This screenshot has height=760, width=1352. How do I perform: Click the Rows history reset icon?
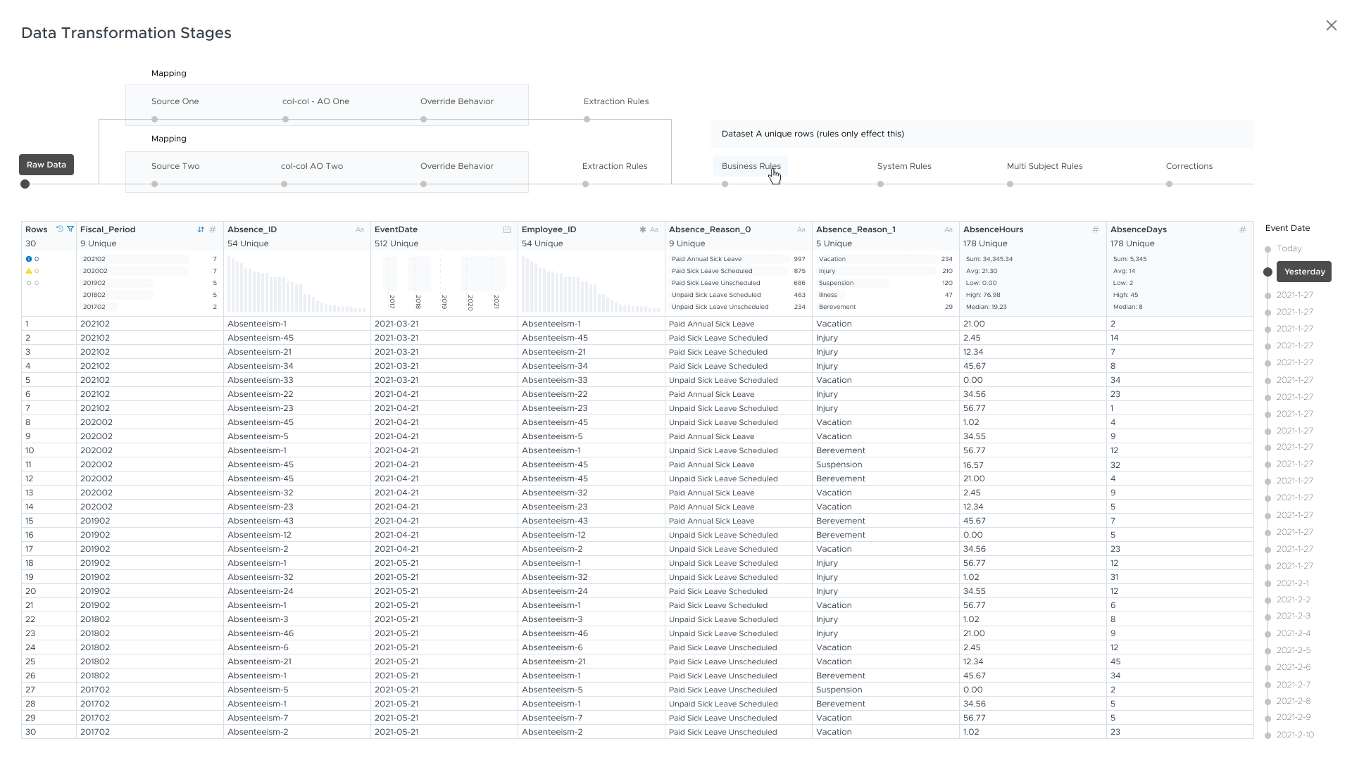pyautogui.click(x=60, y=229)
